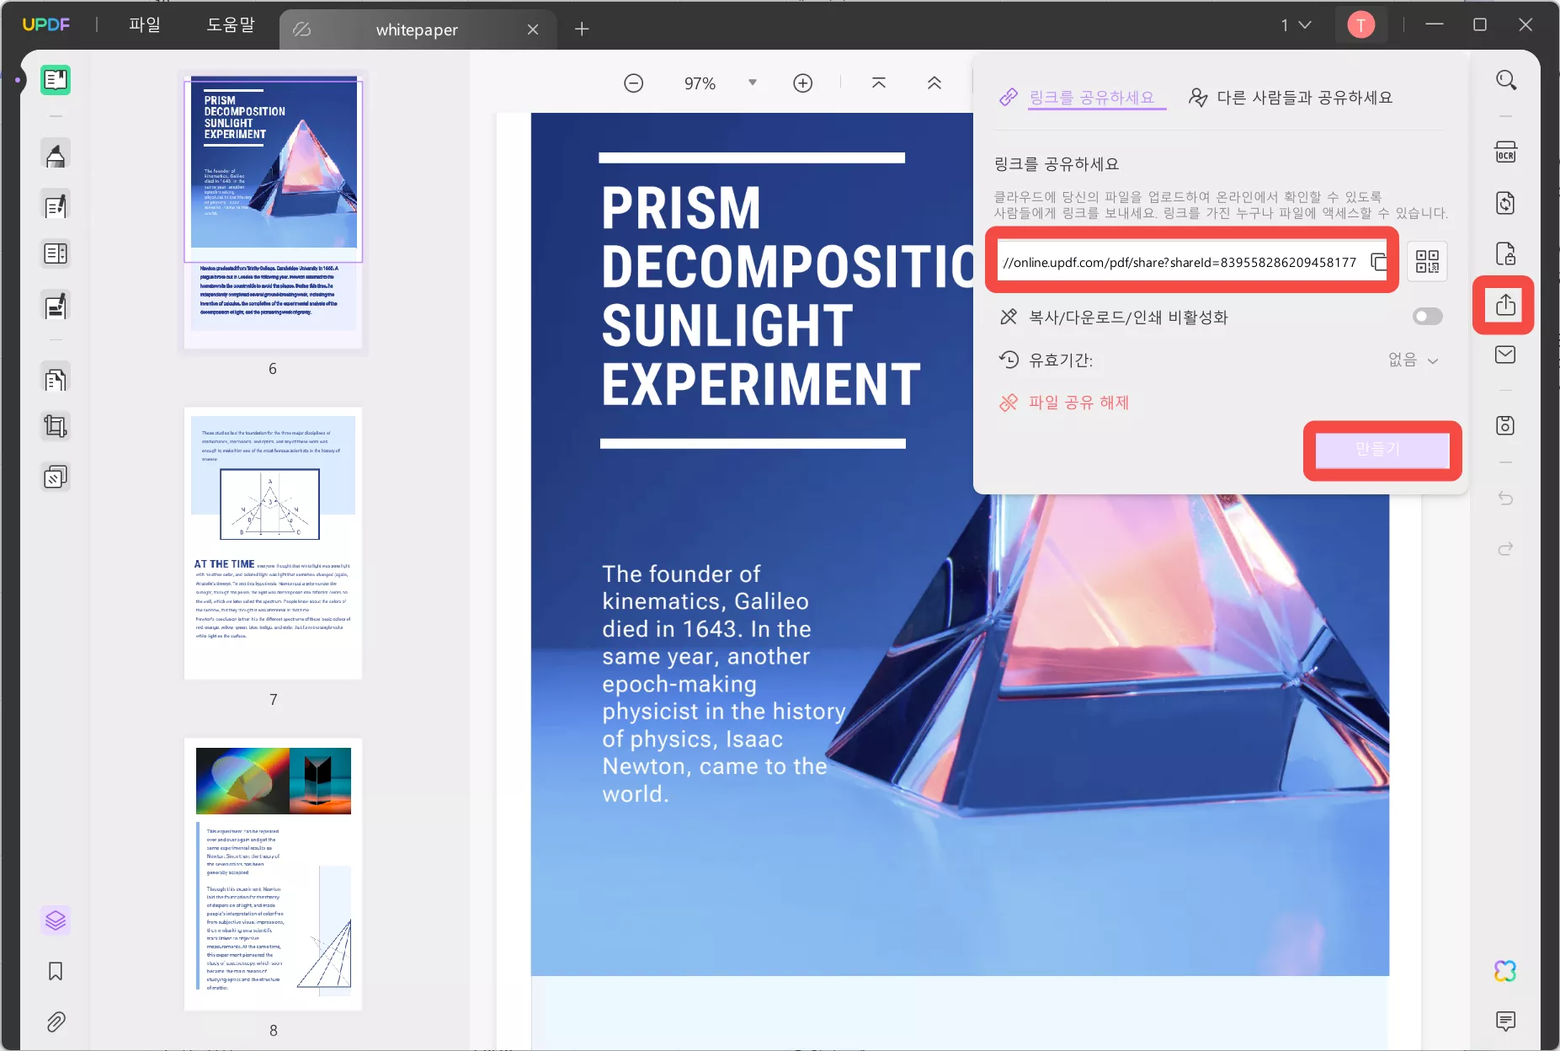Open the comments panel icon
The height and width of the screenshot is (1051, 1560).
click(1505, 1022)
